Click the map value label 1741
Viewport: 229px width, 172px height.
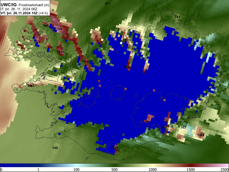point(86,62)
